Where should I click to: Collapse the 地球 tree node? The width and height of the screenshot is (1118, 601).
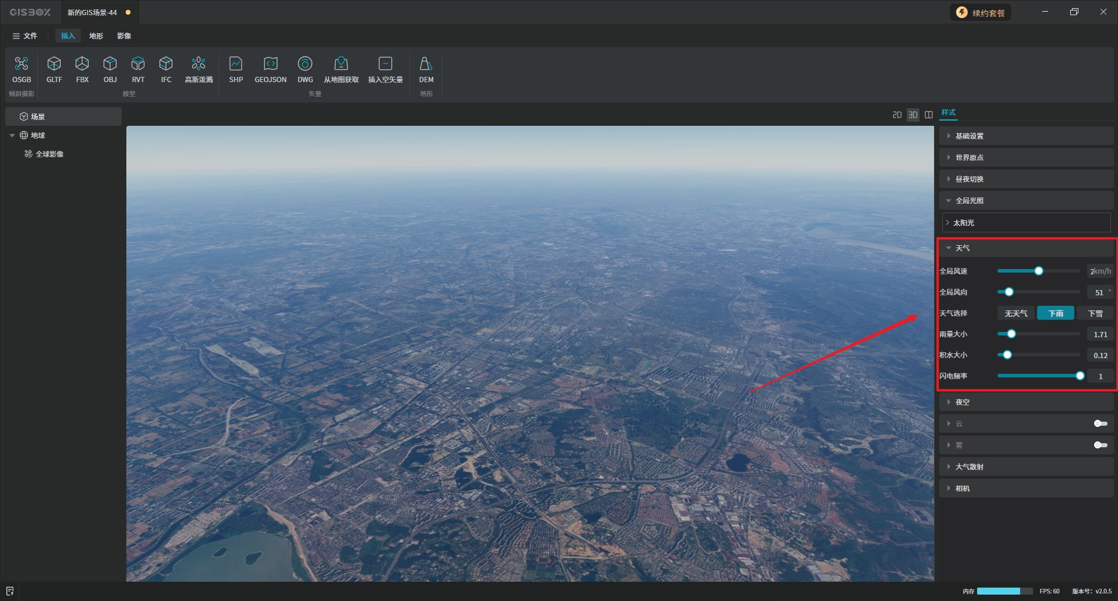tap(12, 135)
